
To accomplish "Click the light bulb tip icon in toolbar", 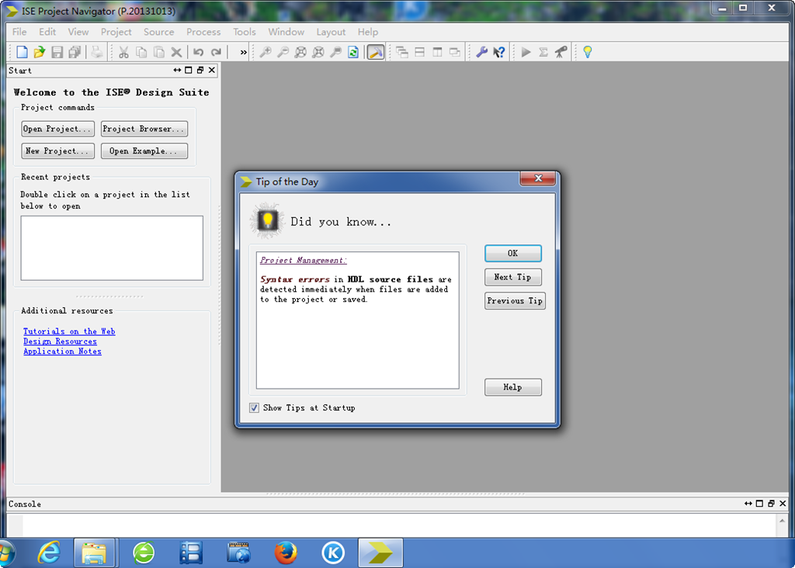I will (x=588, y=52).
